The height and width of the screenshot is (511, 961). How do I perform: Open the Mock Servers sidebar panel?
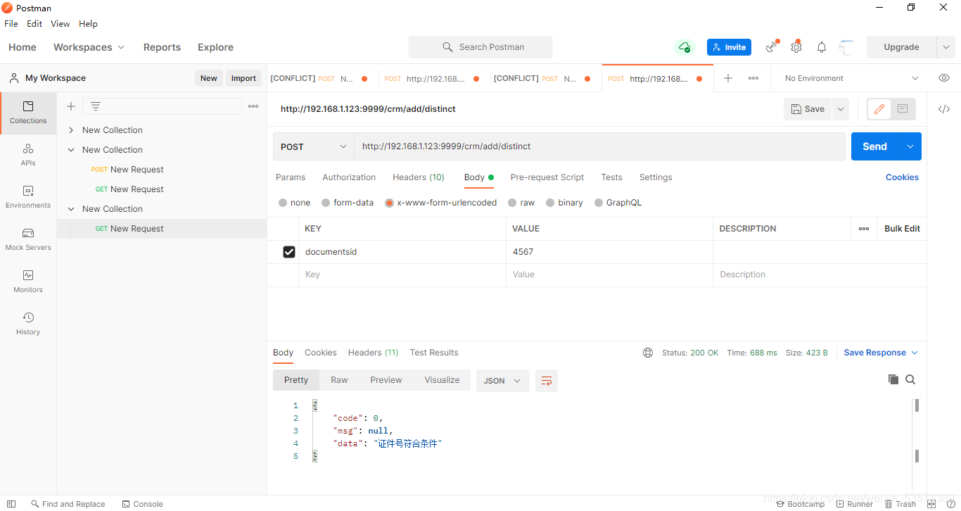point(28,239)
